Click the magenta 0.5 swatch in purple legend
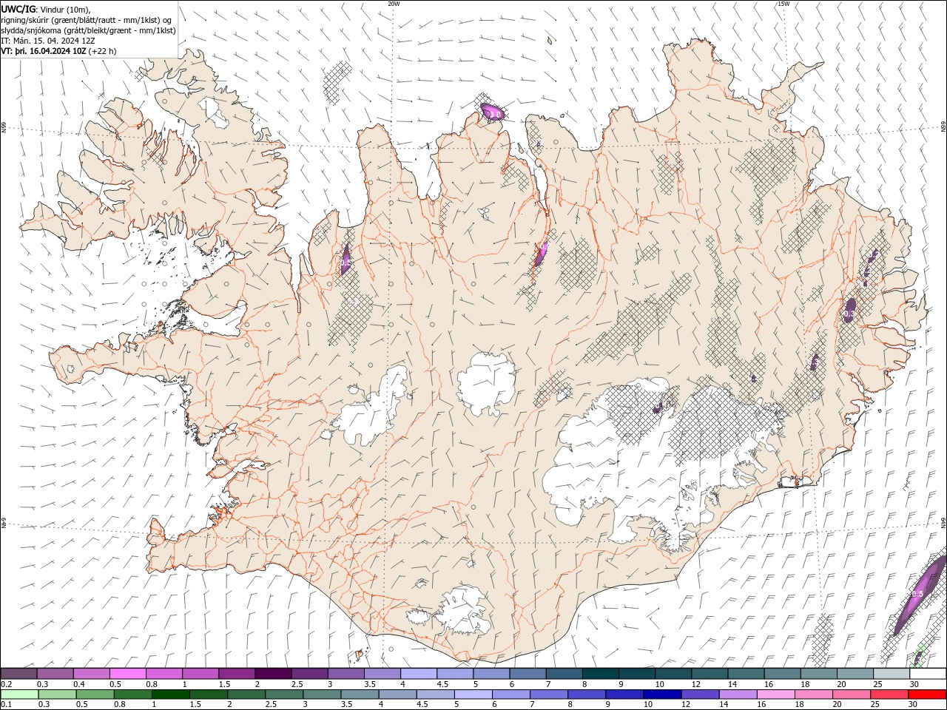This screenshot has height=710, width=947. tap(127, 674)
